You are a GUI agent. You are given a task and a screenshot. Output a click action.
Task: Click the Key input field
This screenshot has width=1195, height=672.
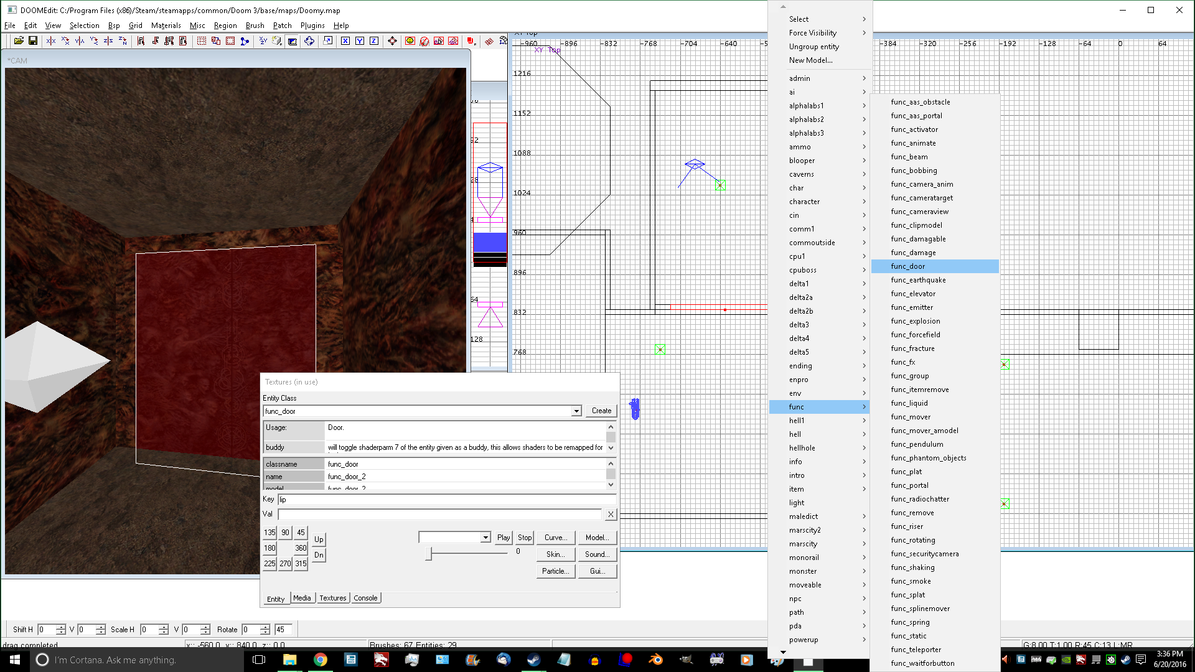(446, 500)
